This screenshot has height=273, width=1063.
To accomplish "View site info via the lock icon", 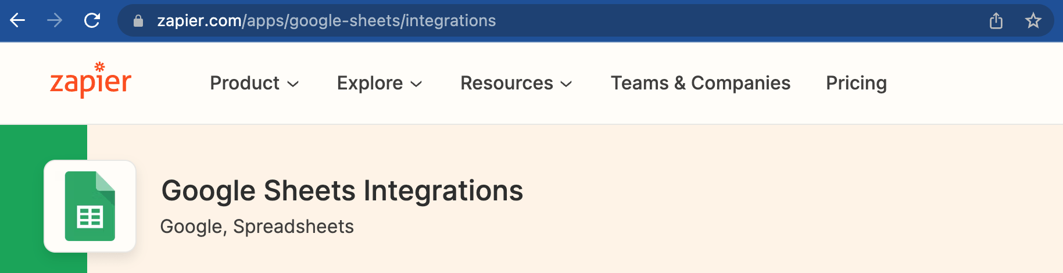I will click(x=138, y=21).
